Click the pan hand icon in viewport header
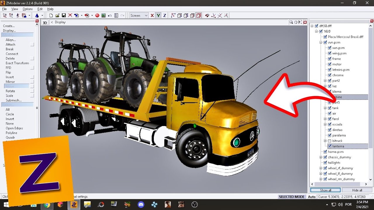The image size is (374, 210). [x=296, y=22]
